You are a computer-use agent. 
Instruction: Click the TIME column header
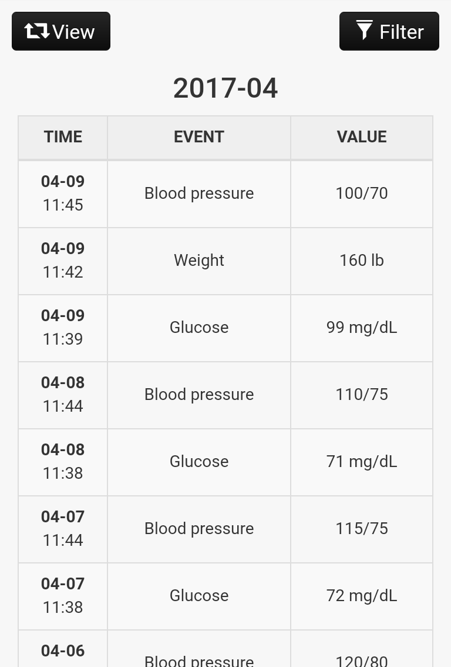pyautogui.click(x=63, y=137)
